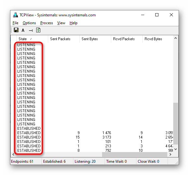Click the horizontal scrollbar left arrow
The image size is (189, 175).
(13, 155)
